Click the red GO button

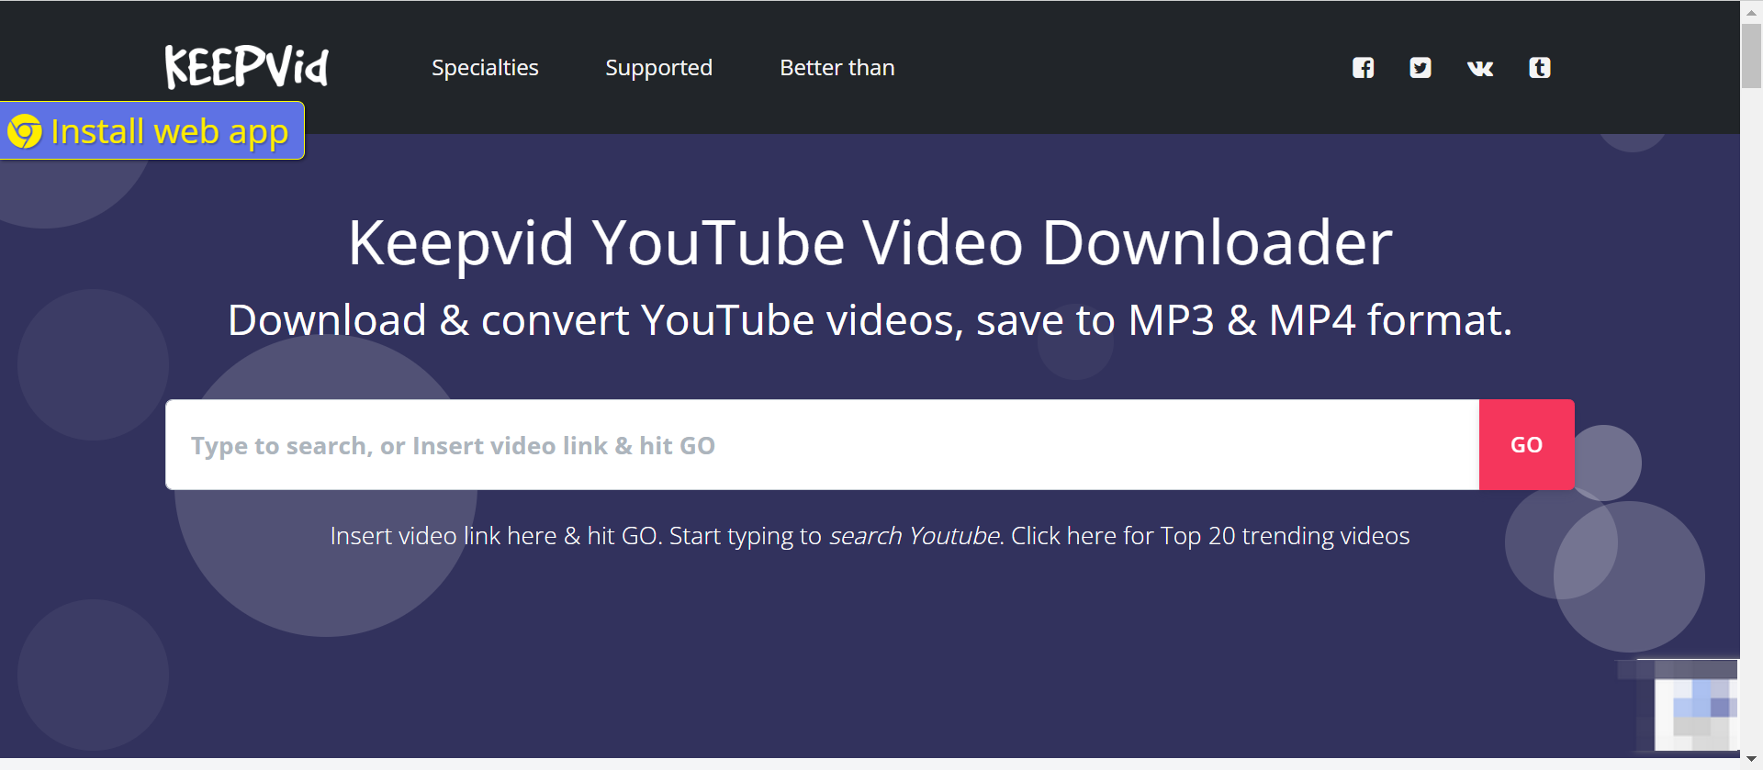tap(1526, 444)
